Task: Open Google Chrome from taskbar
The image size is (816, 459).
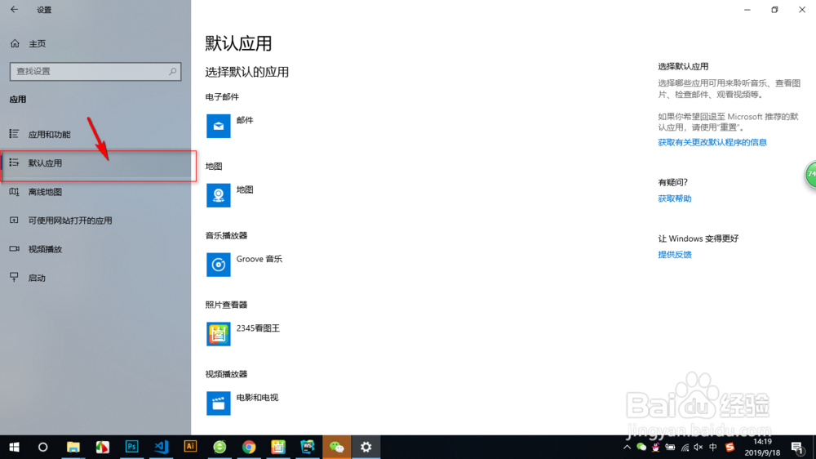Action: click(x=249, y=447)
